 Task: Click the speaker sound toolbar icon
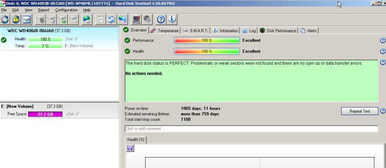[x=147, y=19]
